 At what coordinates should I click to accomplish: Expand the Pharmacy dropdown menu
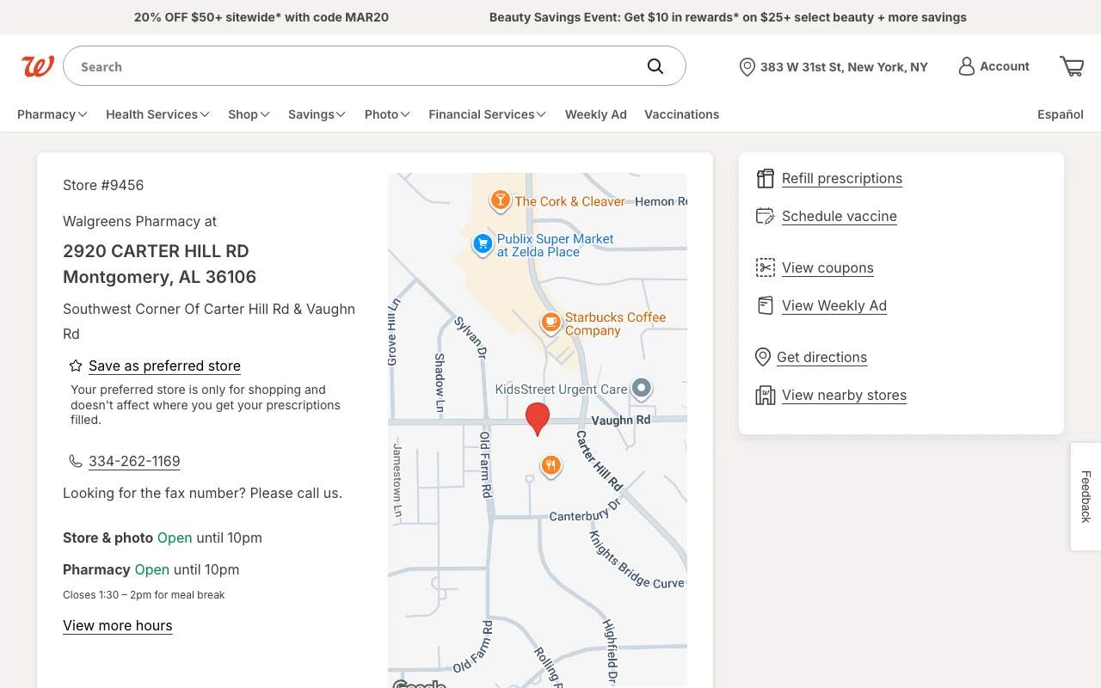[x=52, y=114]
